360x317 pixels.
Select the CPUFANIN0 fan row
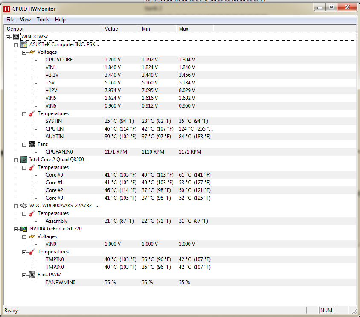(59, 152)
